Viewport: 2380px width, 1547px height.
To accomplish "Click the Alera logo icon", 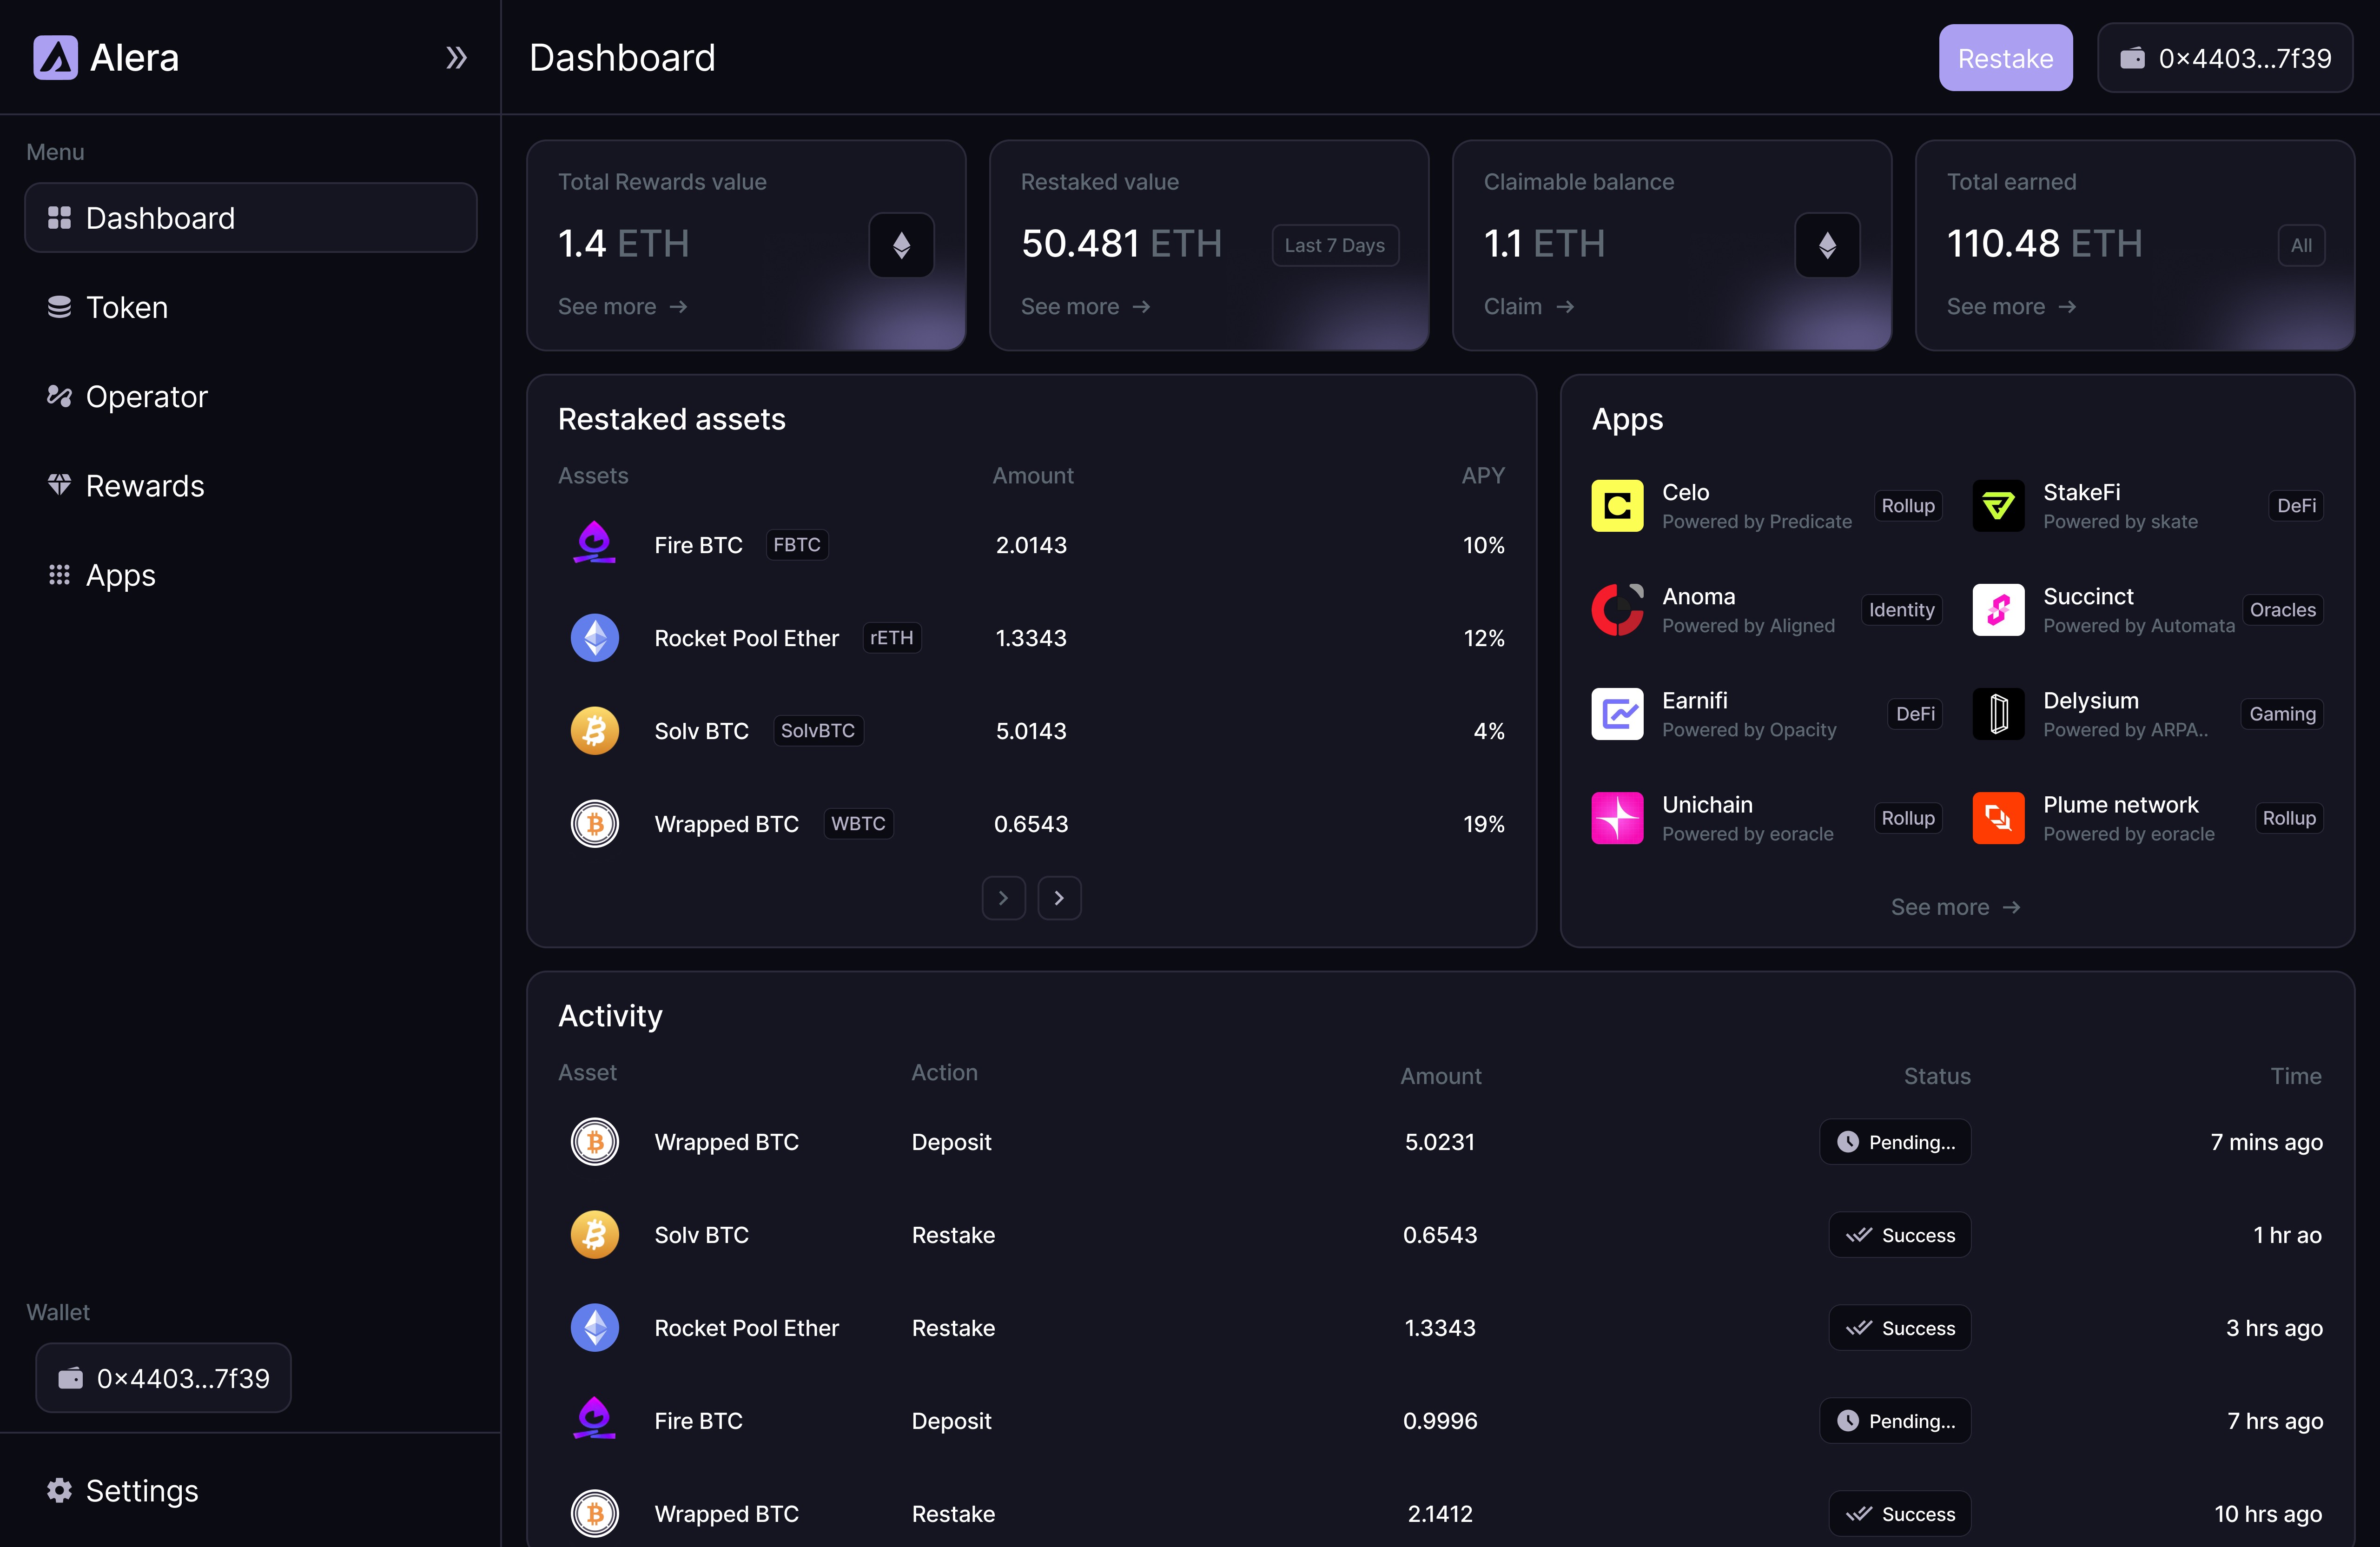I will 55,58.
